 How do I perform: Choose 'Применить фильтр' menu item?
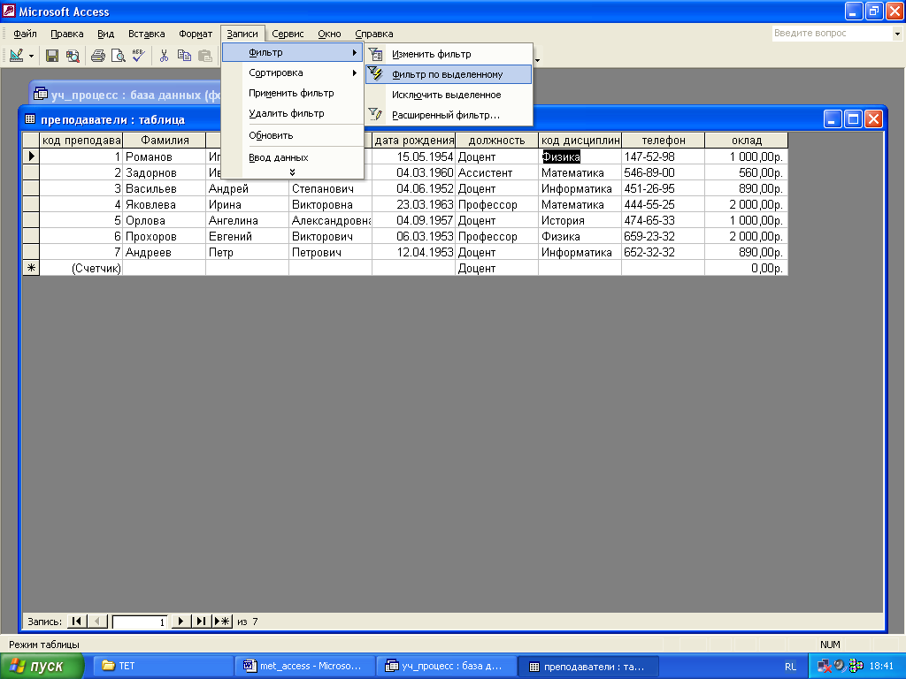coord(292,93)
